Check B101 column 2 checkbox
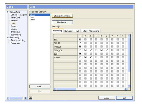 click(86, 39)
